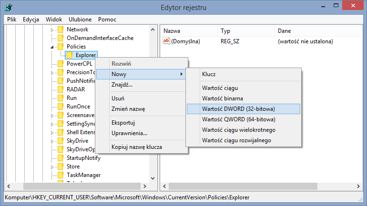Image resolution: width=367 pixels, height=206 pixels.
Task: Open the Edycja menu
Action: click(x=31, y=20)
